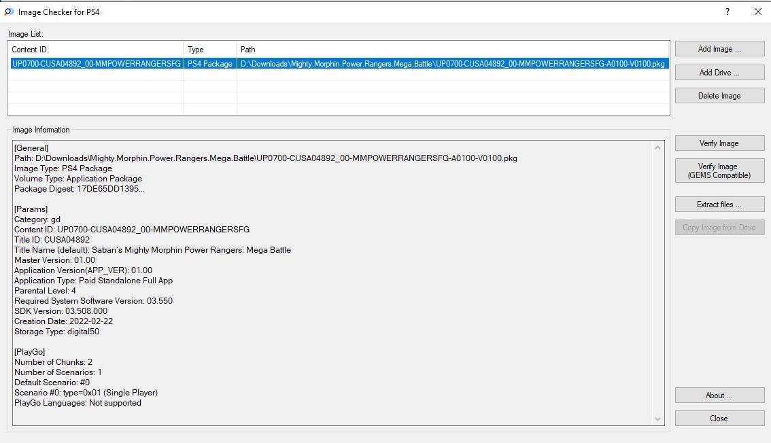This screenshot has height=443, width=771.
Task: Select row UP0700-CUSA04892_00-MMPOWERRANGERSFG content ID cell
Action: pyautogui.click(x=97, y=63)
